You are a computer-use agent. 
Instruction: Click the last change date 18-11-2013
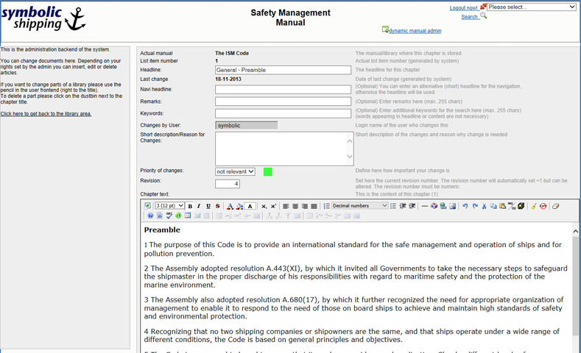click(228, 79)
